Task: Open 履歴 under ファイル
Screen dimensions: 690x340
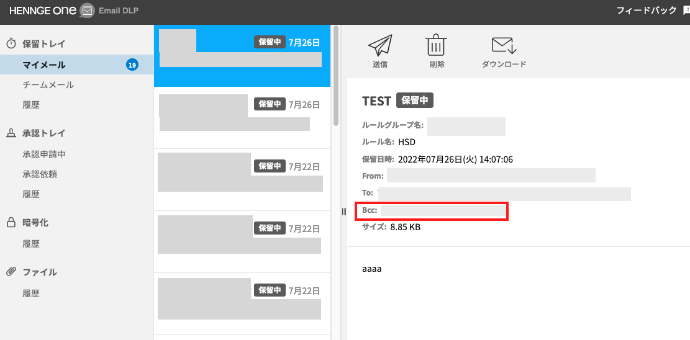Action: coord(31,293)
